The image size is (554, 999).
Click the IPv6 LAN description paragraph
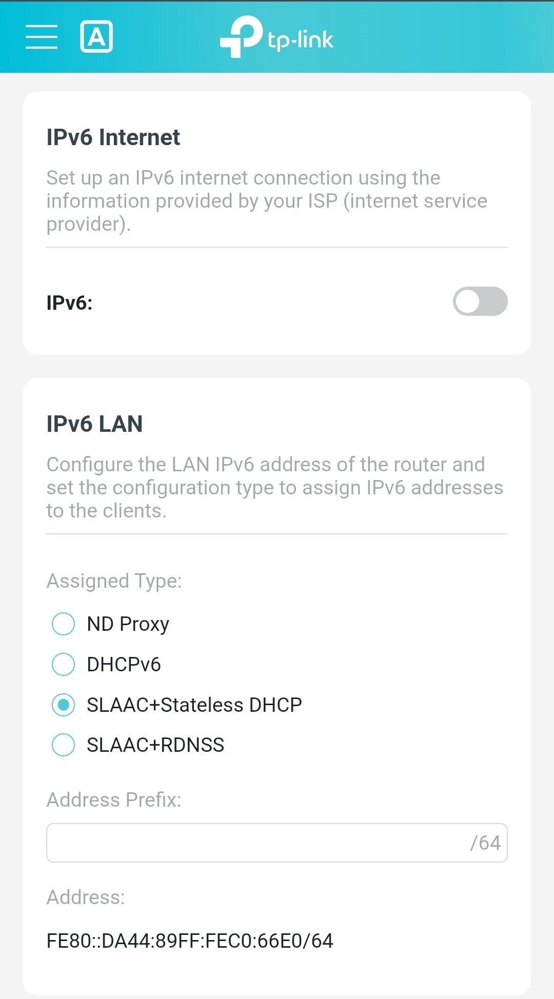pyautogui.click(x=274, y=488)
